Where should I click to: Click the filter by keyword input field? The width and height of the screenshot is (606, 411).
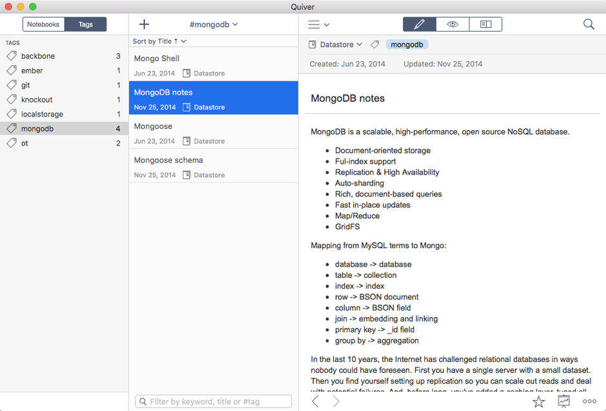[213, 402]
